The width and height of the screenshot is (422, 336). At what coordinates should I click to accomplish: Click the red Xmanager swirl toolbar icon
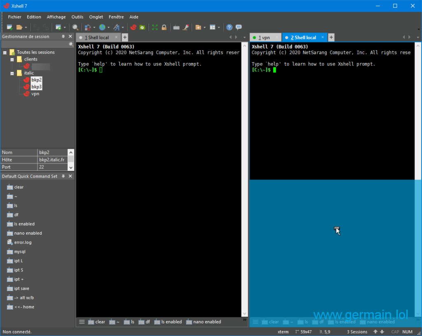[133, 28]
